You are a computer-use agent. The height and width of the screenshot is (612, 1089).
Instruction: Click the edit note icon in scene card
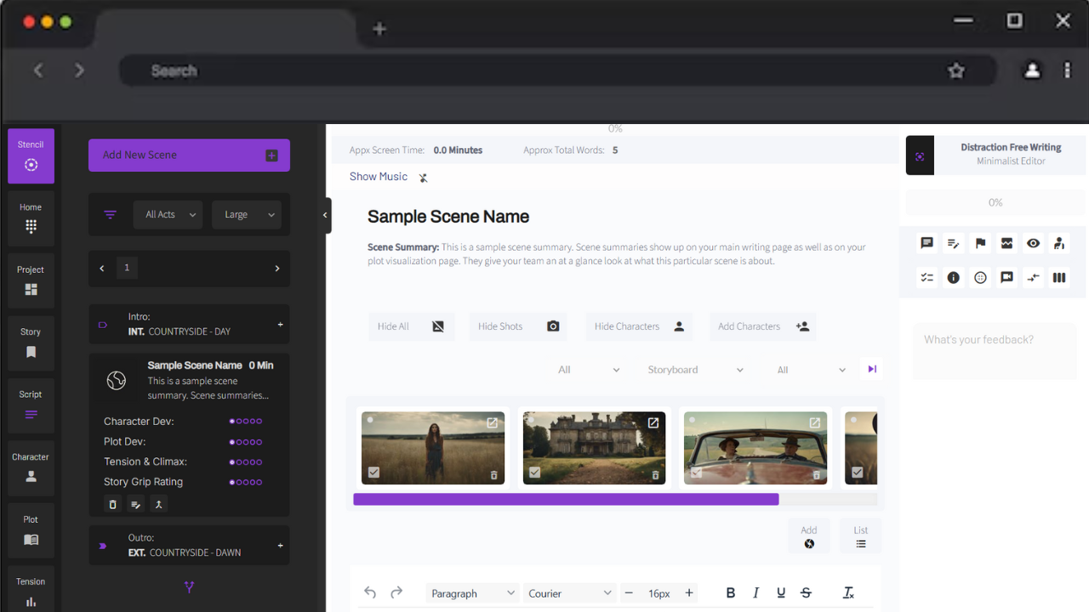point(135,504)
